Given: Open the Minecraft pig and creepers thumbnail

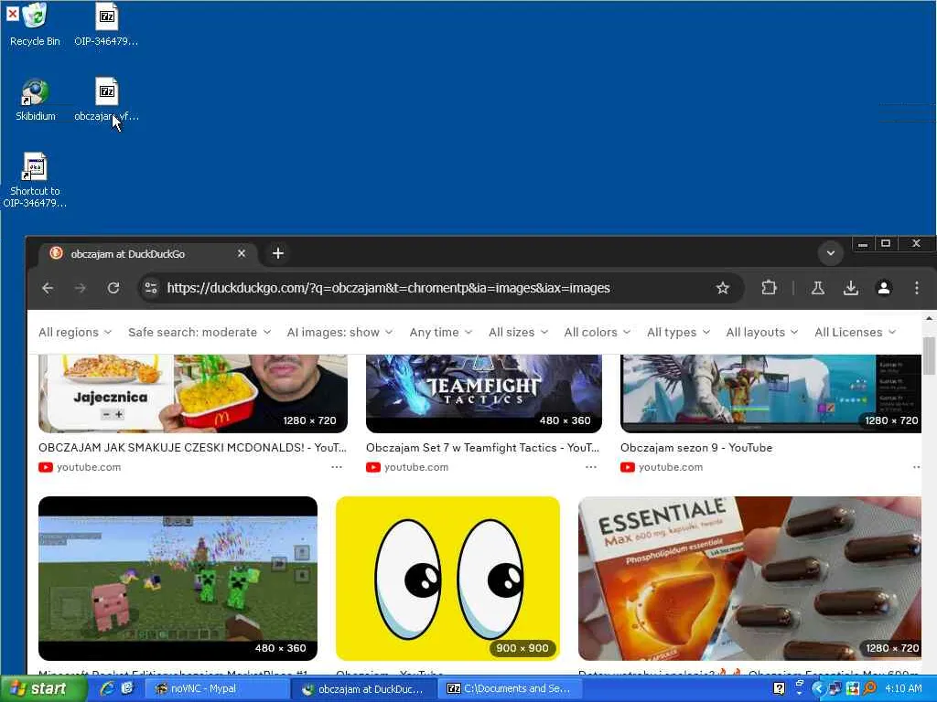Looking at the screenshot, I should [178, 579].
